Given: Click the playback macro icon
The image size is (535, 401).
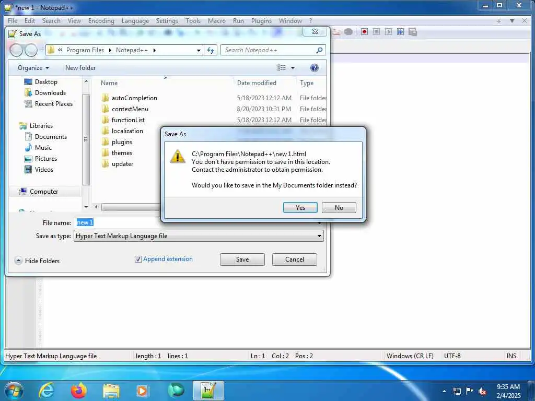Looking at the screenshot, I should click(x=388, y=32).
